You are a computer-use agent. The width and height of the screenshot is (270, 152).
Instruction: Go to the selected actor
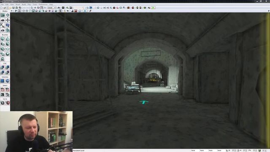coord(3,103)
